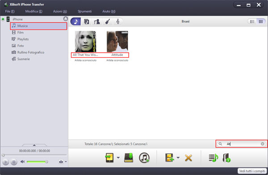Select the Brani music note tab

click(x=75, y=21)
